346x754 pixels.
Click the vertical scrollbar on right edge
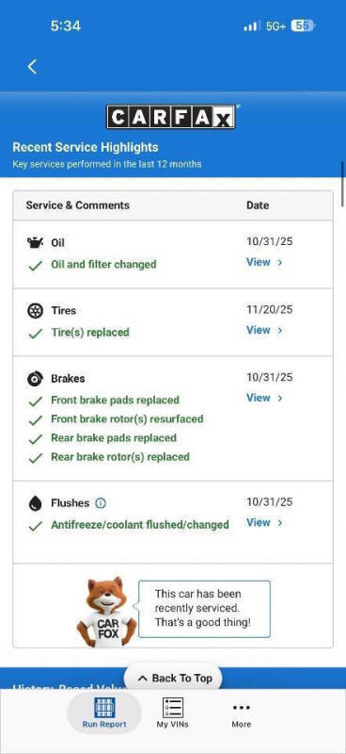pyautogui.click(x=342, y=184)
